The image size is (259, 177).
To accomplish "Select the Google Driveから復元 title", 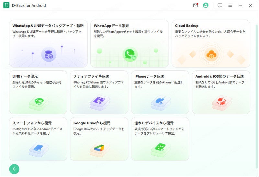I will pyautogui.click(x=92, y=123).
